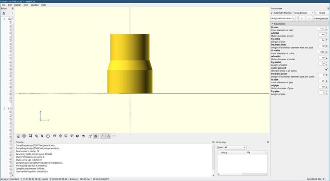
Task: Click the Reset button in Customizer
Action: pyautogui.click(x=322, y=13)
